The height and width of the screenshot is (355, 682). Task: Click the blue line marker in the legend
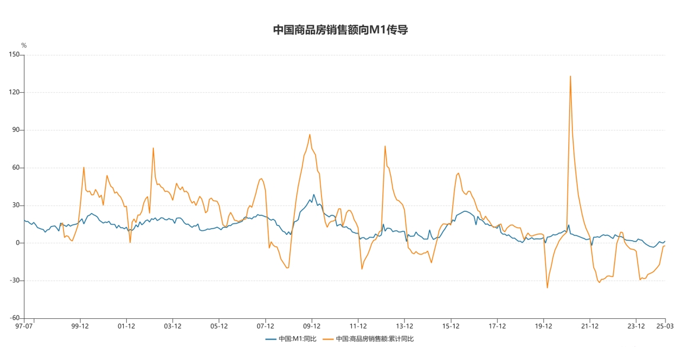coord(271,339)
